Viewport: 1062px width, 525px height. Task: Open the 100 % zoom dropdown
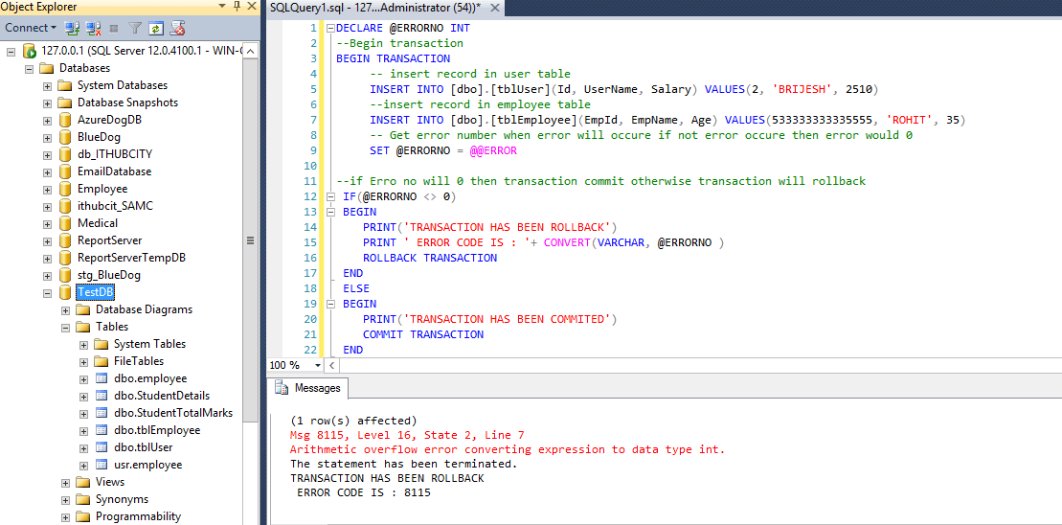click(x=318, y=365)
